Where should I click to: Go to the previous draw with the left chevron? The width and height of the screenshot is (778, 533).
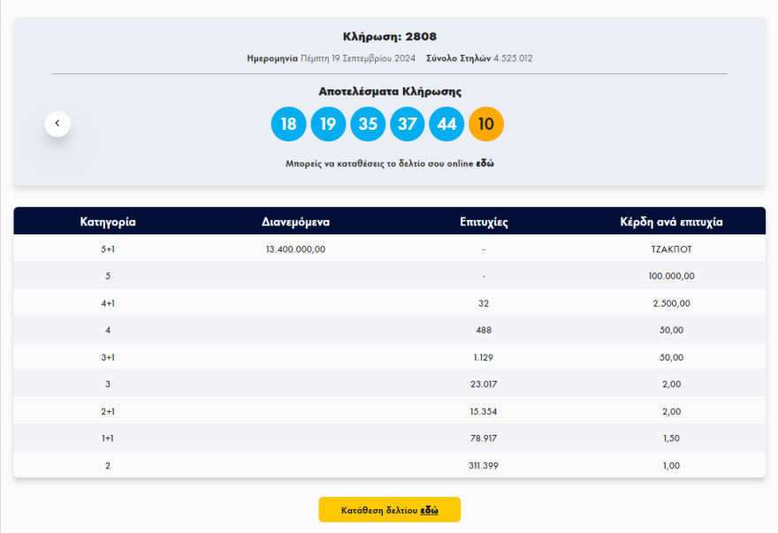pos(57,124)
